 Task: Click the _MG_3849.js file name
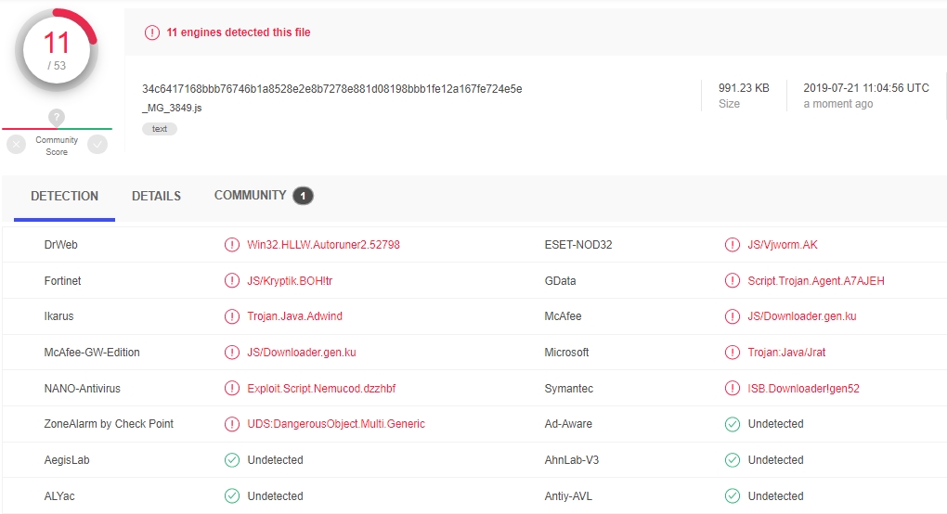click(172, 108)
